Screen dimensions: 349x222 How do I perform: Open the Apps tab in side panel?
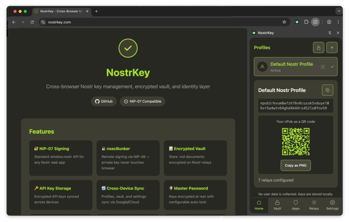295,205
